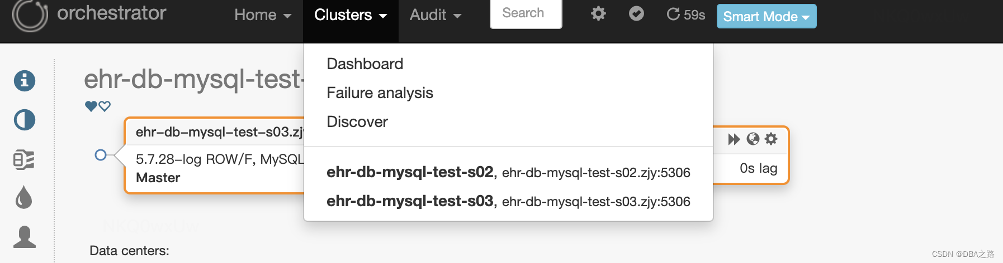Click the checkmark status icon in navbar
Screen dimensions: 1003x263
tap(636, 14)
